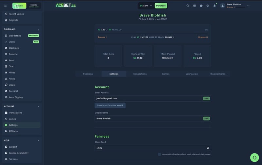Collapse the Help sidebar section
Viewport: 262px width, 165px height.
(38, 140)
